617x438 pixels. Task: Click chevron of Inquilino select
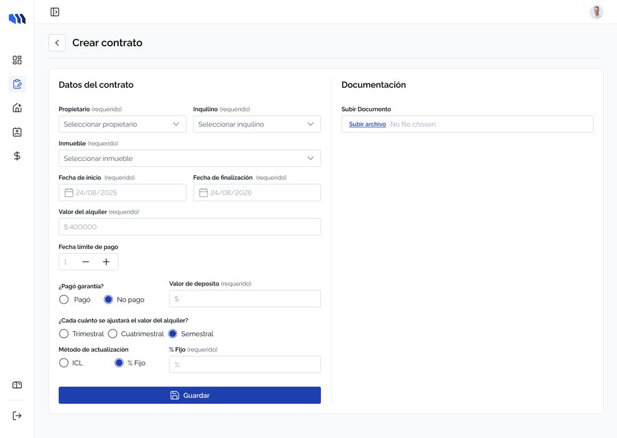(x=311, y=124)
